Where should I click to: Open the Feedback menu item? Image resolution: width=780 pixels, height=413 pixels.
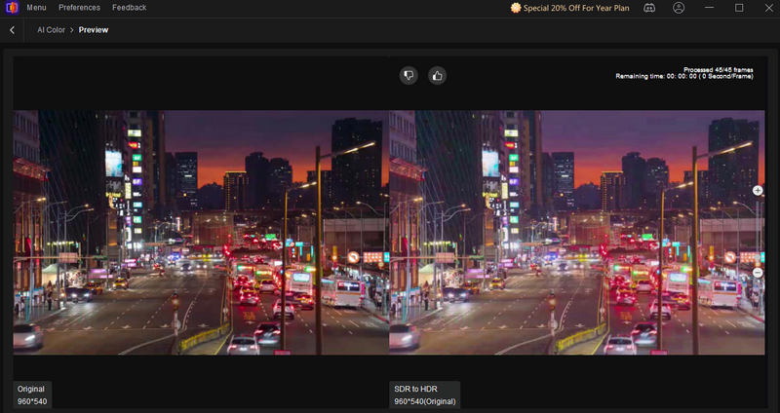click(129, 8)
